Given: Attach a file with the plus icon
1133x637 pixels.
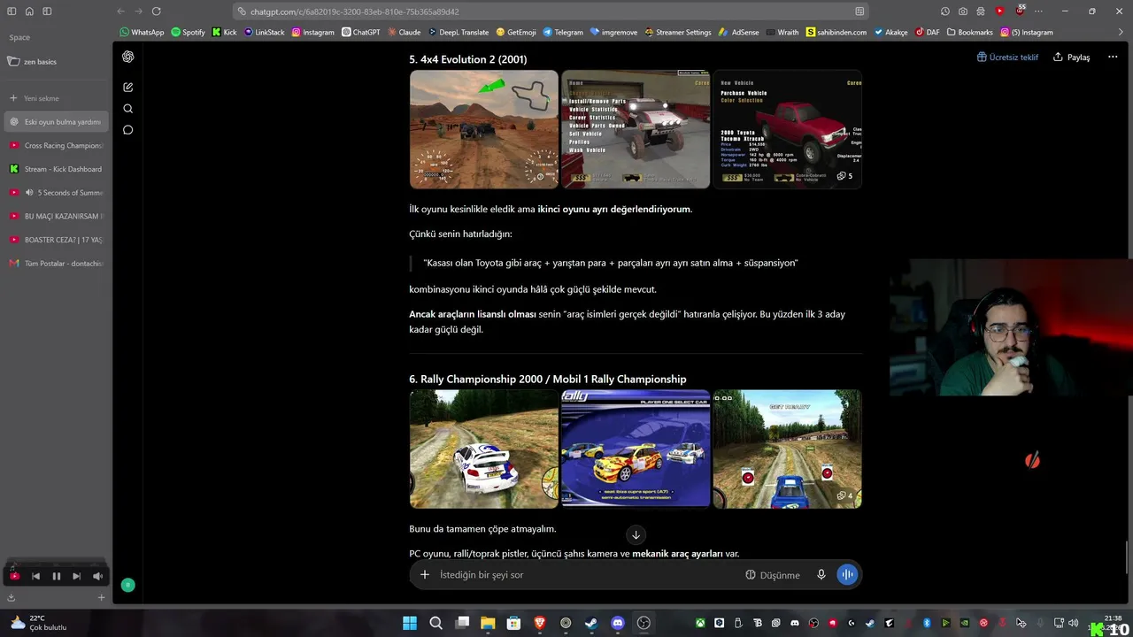Looking at the screenshot, I should pyautogui.click(x=425, y=575).
